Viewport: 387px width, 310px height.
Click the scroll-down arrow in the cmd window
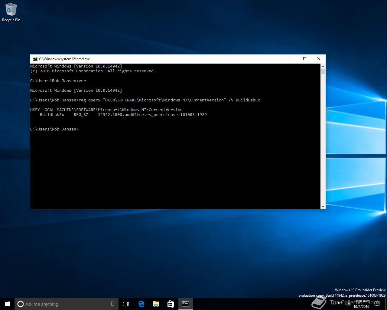323,206
